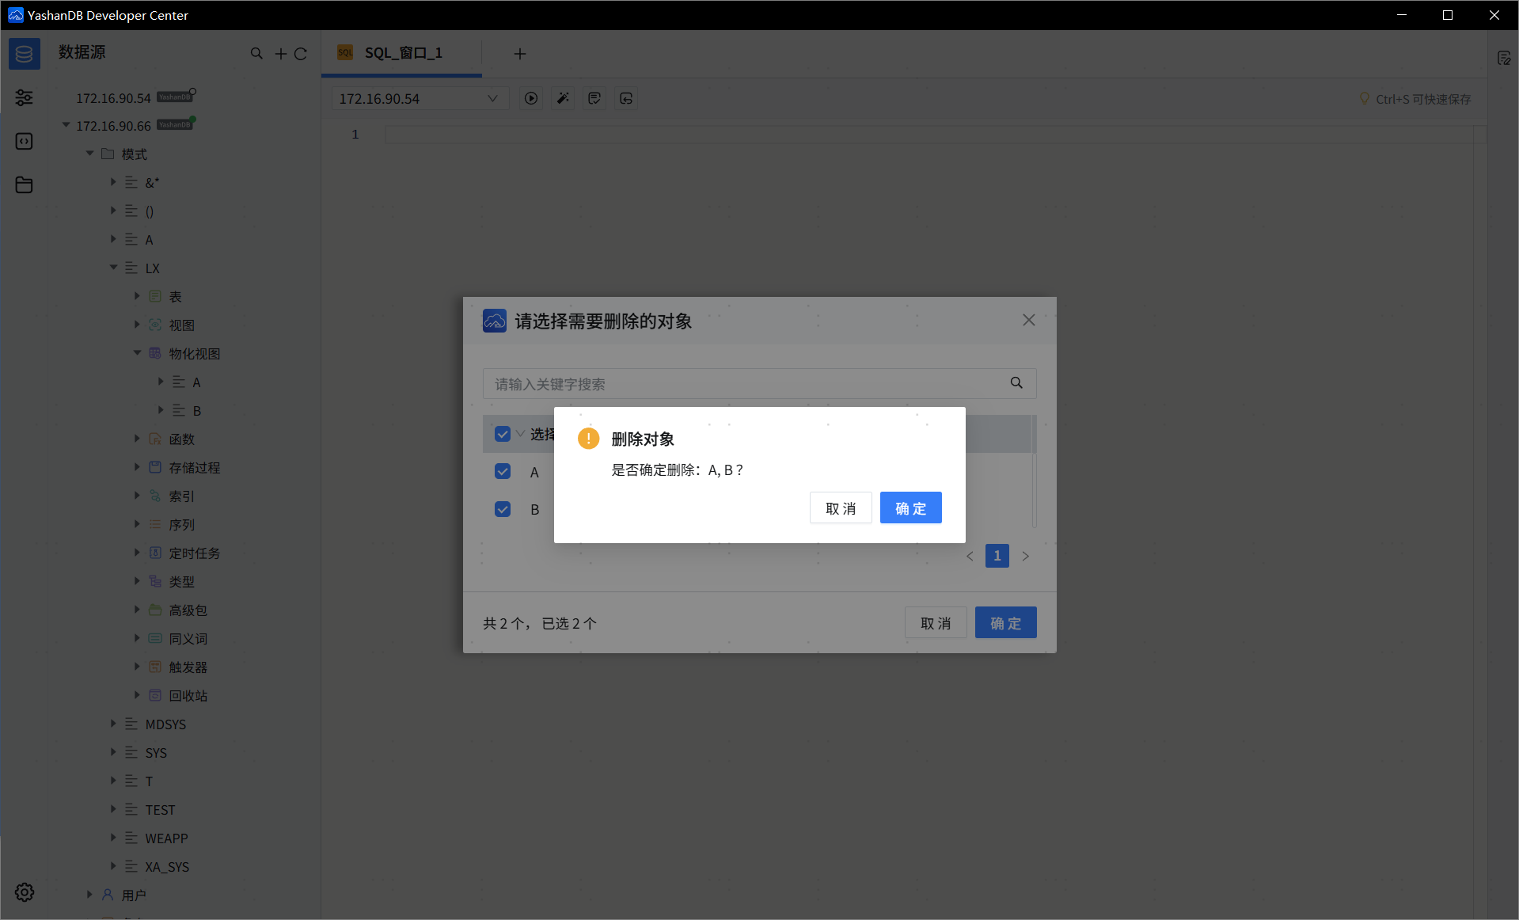Toggle the select-all header checkbox
Viewport: 1519px width, 920px height.
point(503,434)
